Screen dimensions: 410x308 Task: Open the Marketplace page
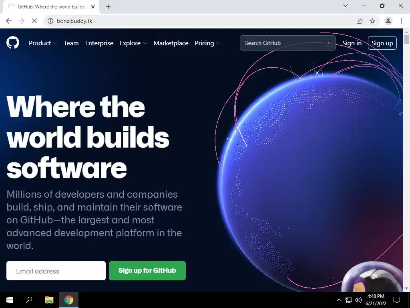click(x=171, y=43)
